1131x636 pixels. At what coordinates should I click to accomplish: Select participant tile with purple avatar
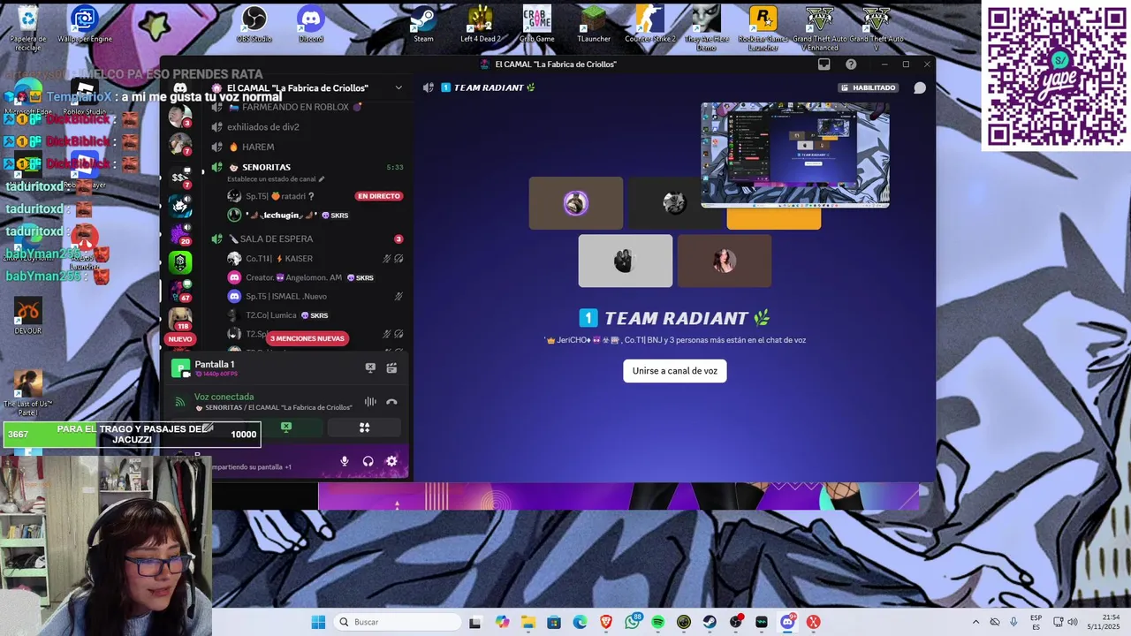click(576, 203)
